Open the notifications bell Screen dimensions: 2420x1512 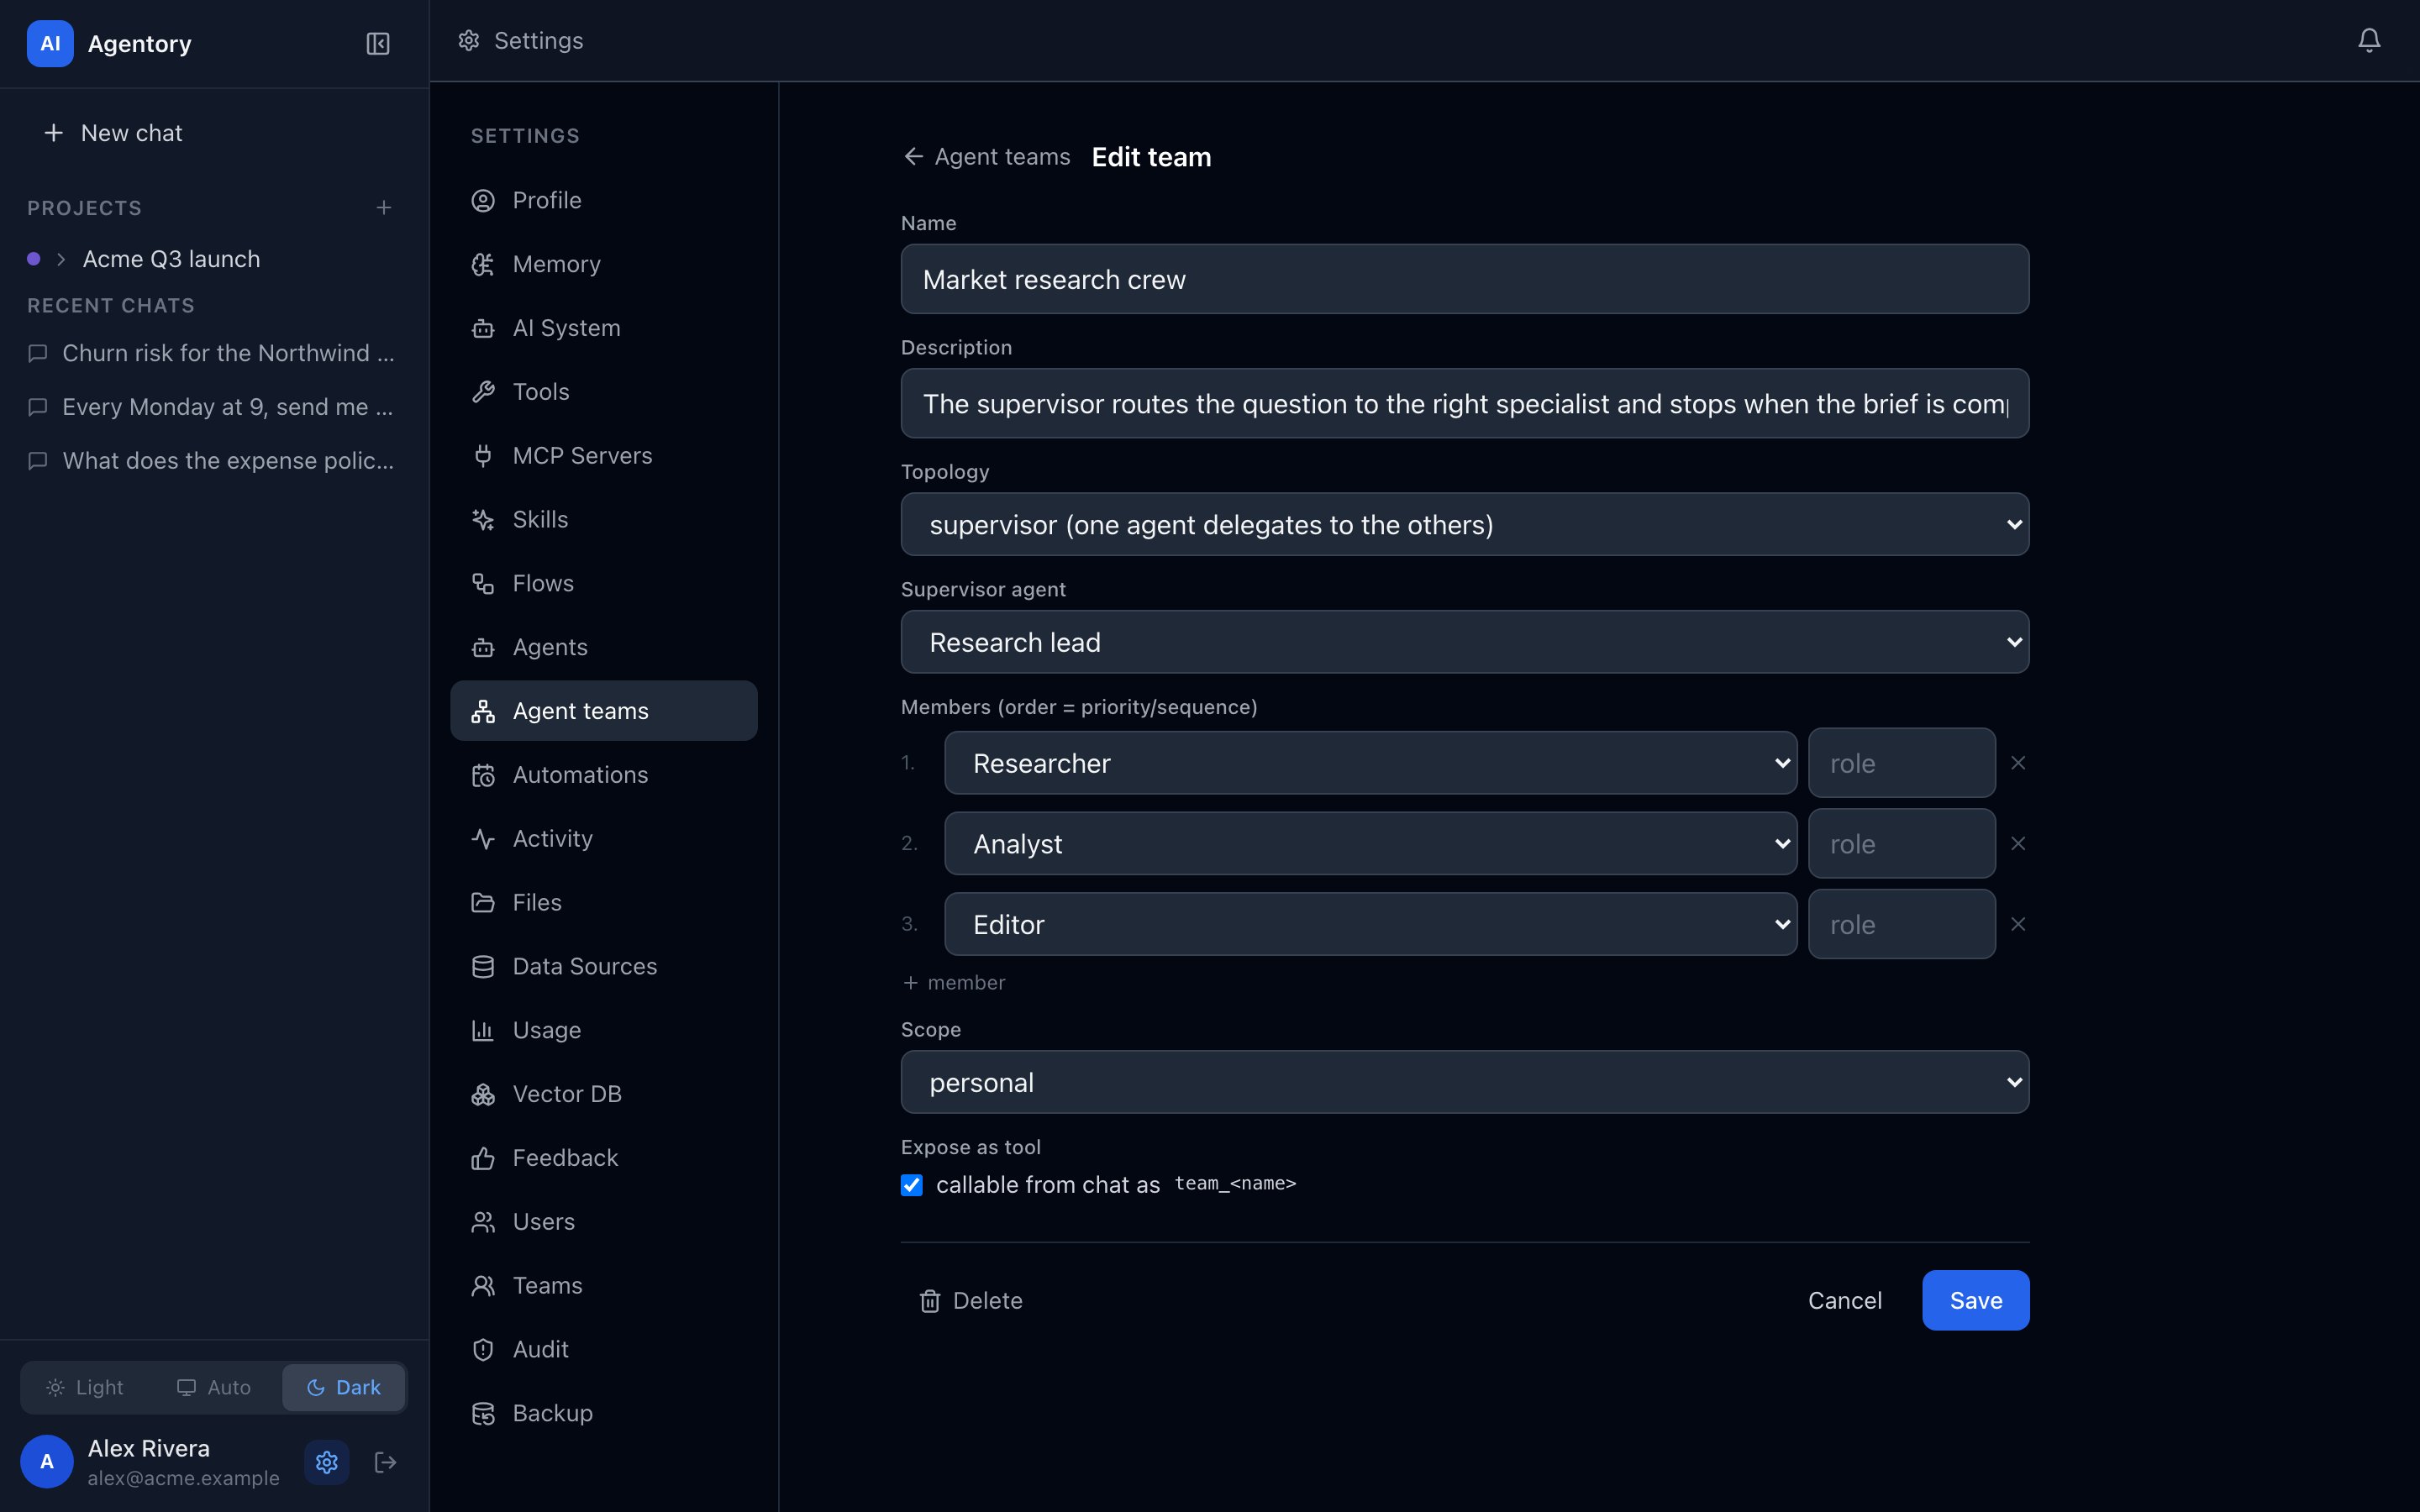(x=2368, y=40)
